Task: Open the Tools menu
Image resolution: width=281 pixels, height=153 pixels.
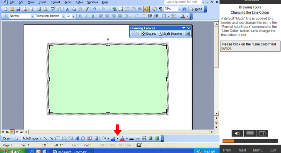Action: tap(68, 2)
